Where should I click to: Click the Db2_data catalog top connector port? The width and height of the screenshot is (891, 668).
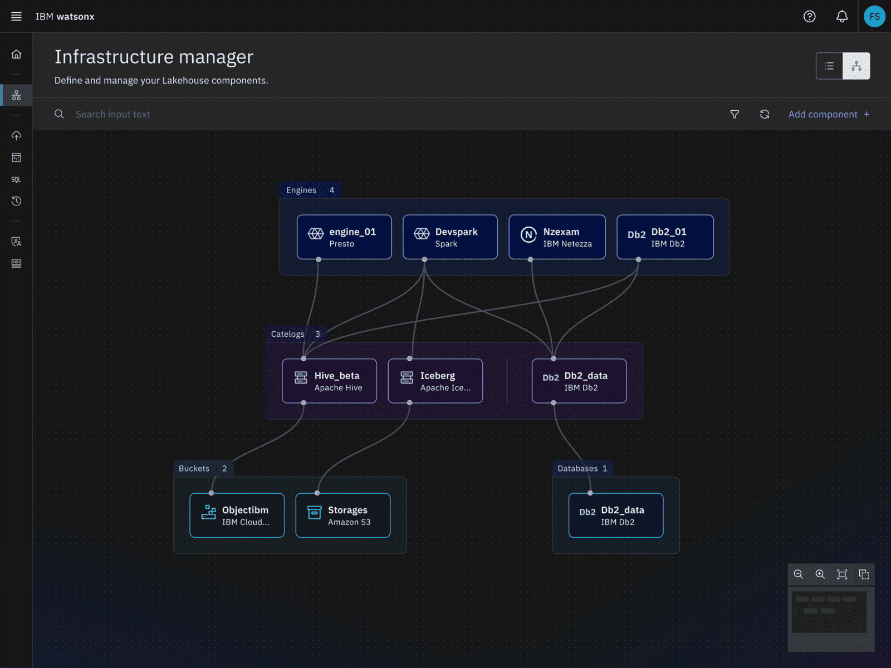554,358
